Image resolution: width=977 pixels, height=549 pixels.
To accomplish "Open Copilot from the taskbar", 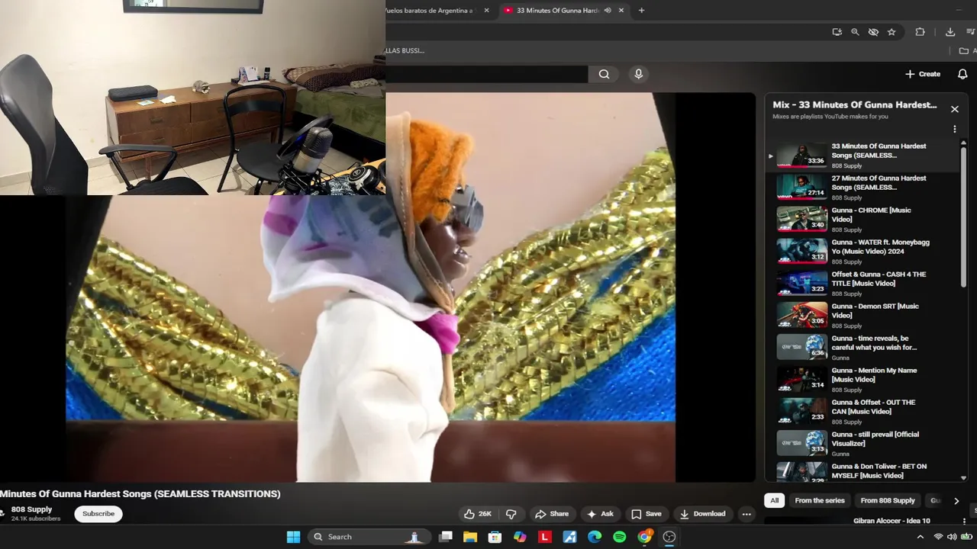I will coord(520,537).
